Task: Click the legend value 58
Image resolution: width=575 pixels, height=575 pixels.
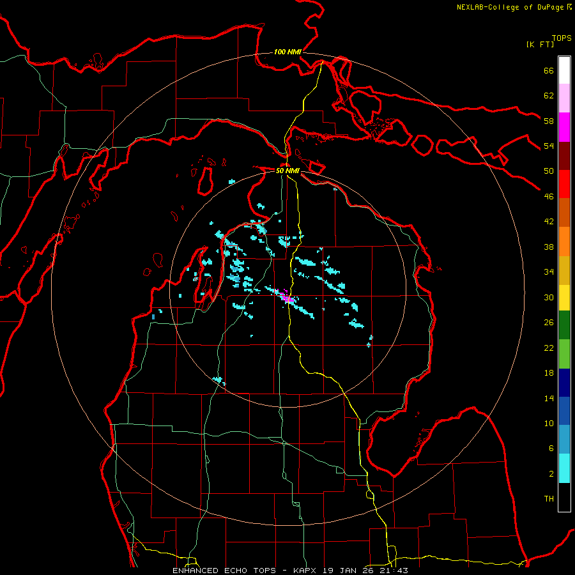Action: [549, 121]
